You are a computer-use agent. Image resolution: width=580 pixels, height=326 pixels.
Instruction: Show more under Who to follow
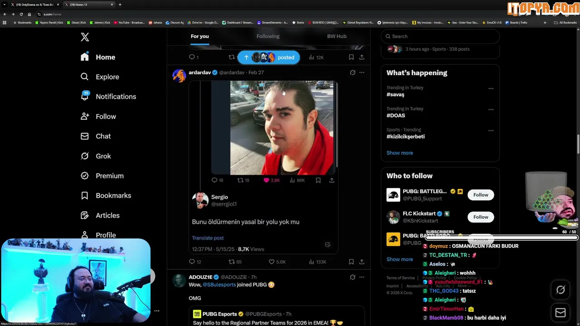coord(400,259)
